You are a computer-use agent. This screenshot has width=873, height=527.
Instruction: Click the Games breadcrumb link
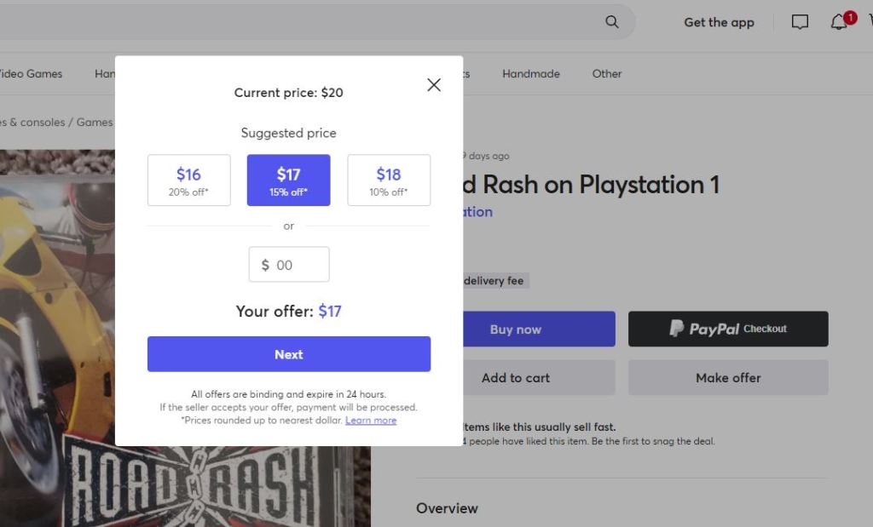94,123
